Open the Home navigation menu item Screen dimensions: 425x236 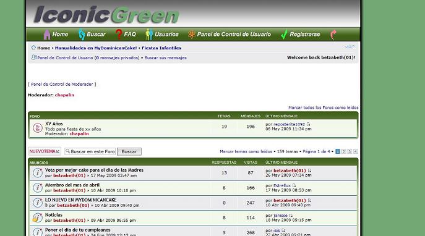60,35
